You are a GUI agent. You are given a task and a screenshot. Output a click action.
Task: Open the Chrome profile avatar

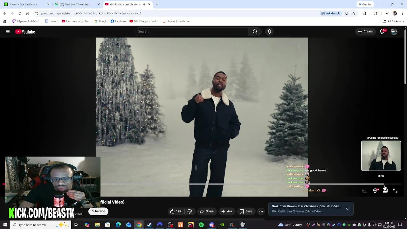(395, 13)
